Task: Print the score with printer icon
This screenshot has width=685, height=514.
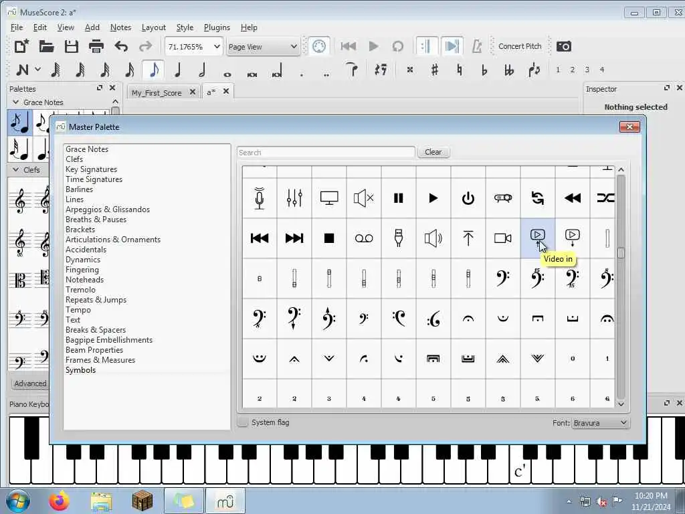Action: click(96, 46)
